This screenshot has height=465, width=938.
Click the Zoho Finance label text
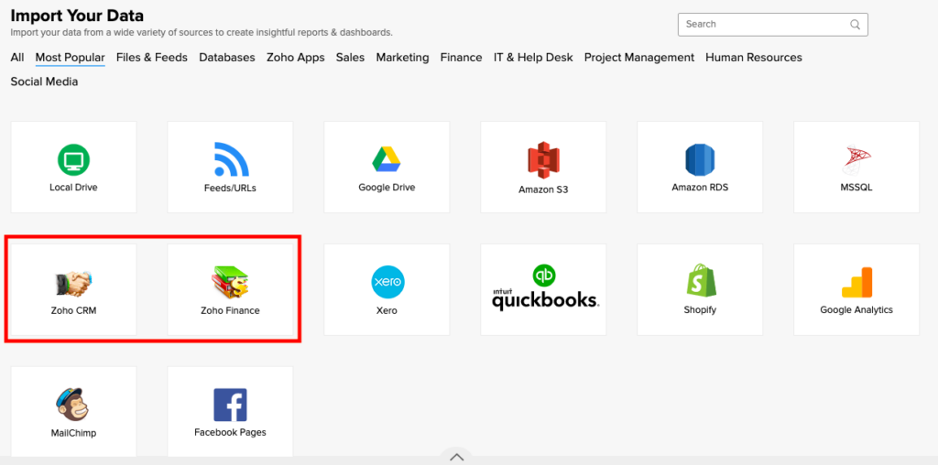pos(230,311)
